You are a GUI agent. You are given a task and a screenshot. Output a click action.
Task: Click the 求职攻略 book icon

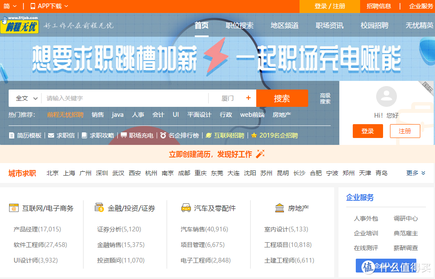click(x=84, y=135)
